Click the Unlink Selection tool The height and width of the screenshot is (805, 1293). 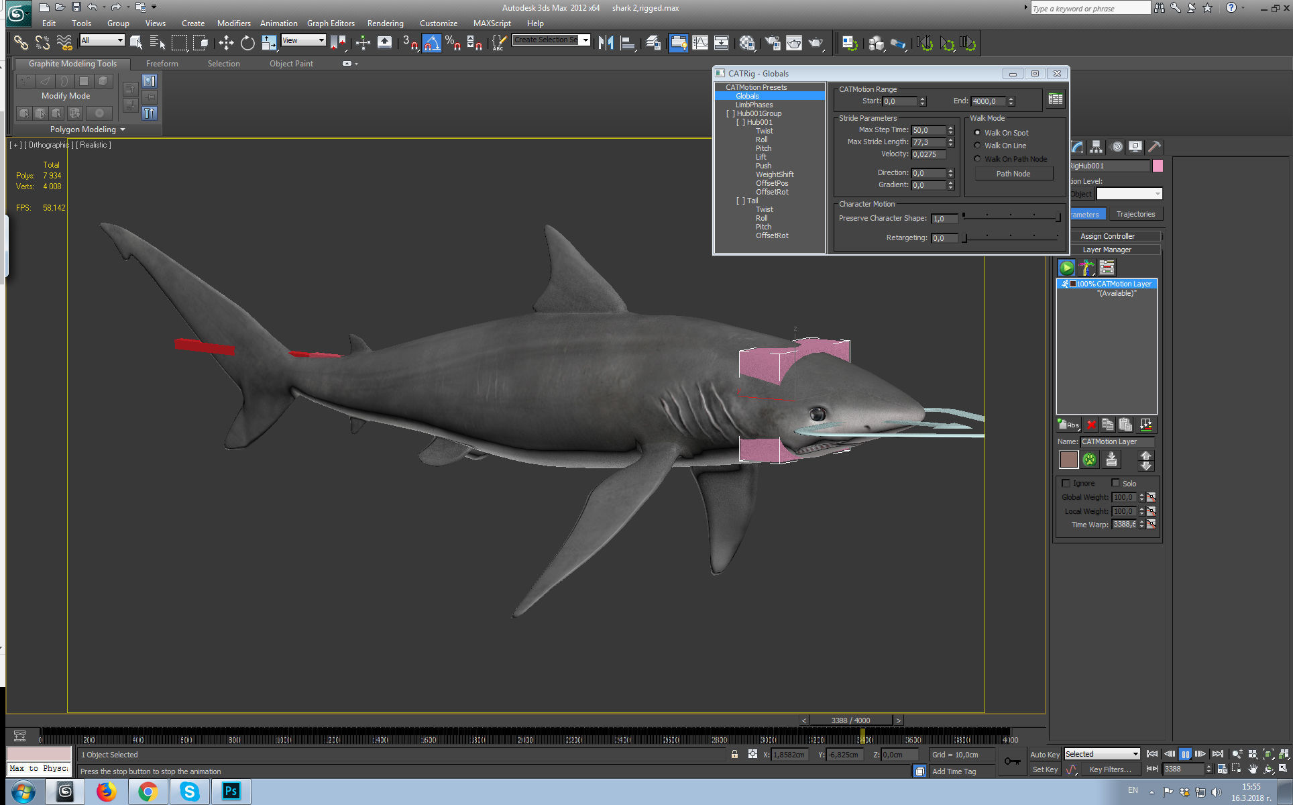point(42,43)
